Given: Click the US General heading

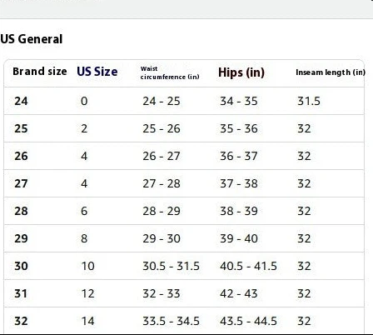Looking at the screenshot, I should pyautogui.click(x=32, y=39).
